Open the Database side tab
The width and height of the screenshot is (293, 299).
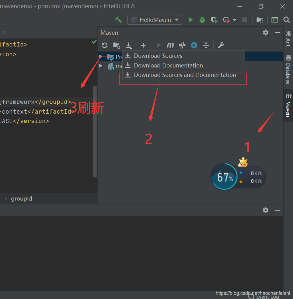point(288,70)
